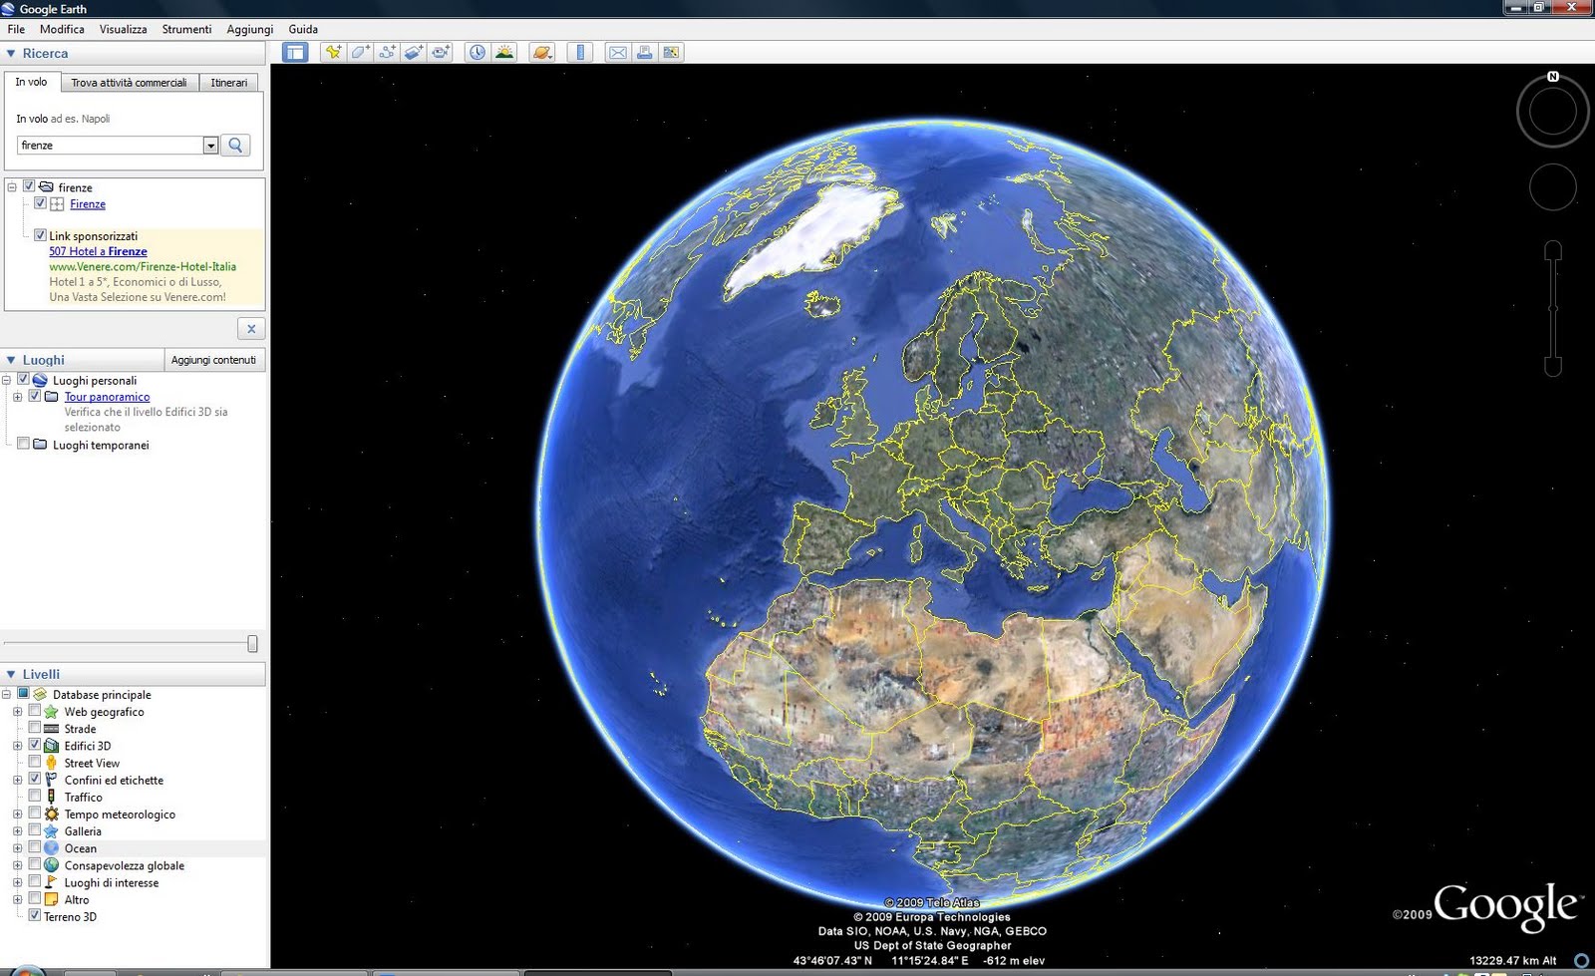
Task: Add a path using the toolbar icon
Action: tap(387, 52)
